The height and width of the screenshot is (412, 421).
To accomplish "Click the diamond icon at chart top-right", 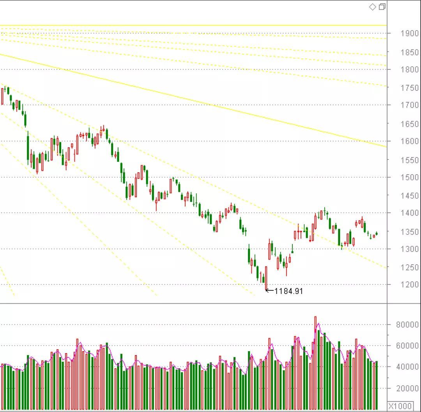I will pyautogui.click(x=372, y=7).
